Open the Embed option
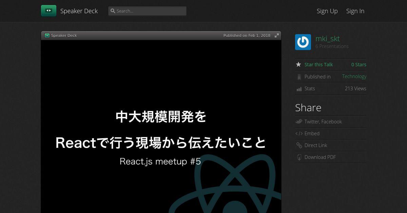This screenshot has height=213, width=407. (x=312, y=134)
